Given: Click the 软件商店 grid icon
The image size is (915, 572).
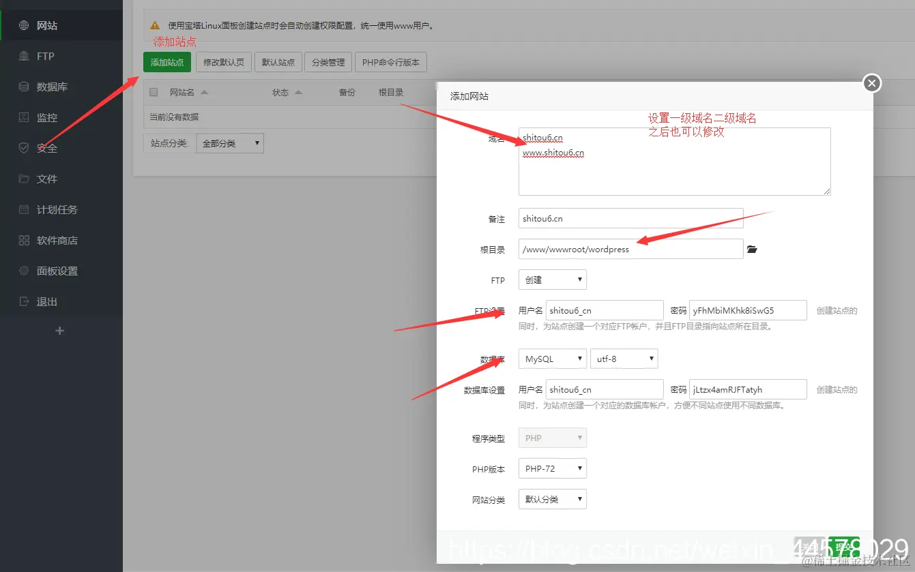Looking at the screenshot, I should (24, 241).
